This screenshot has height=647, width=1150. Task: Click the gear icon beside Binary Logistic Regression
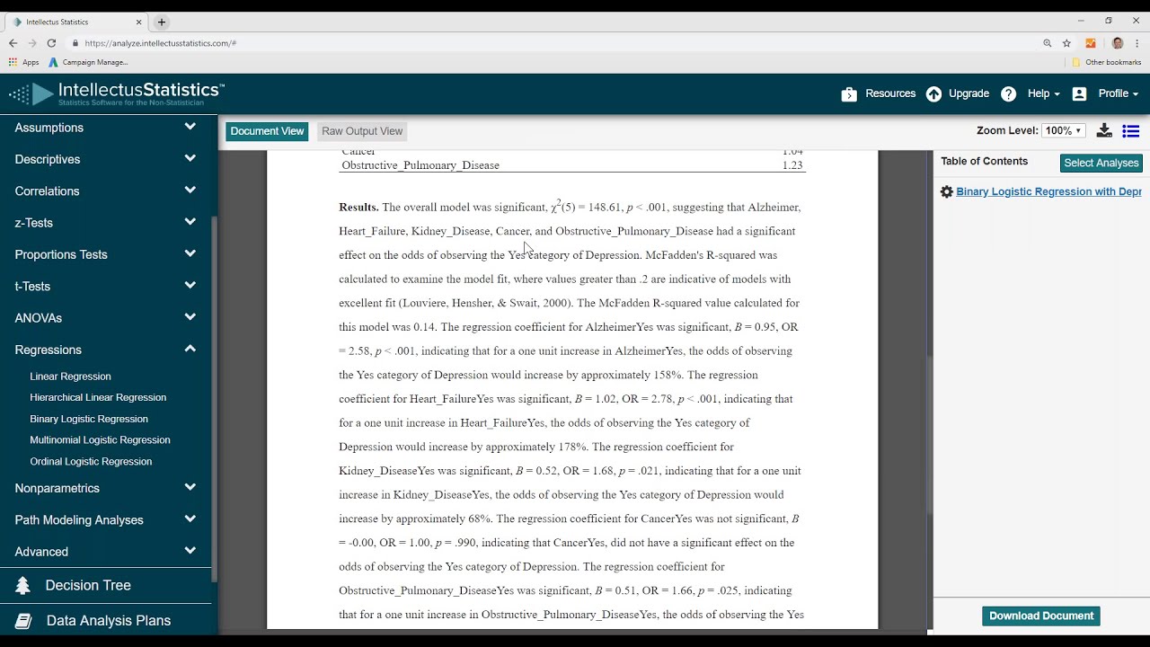[946, 191]
